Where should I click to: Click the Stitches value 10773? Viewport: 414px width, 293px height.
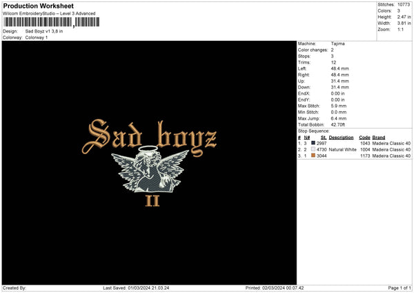pyautogui.click(x=404, y=5)
